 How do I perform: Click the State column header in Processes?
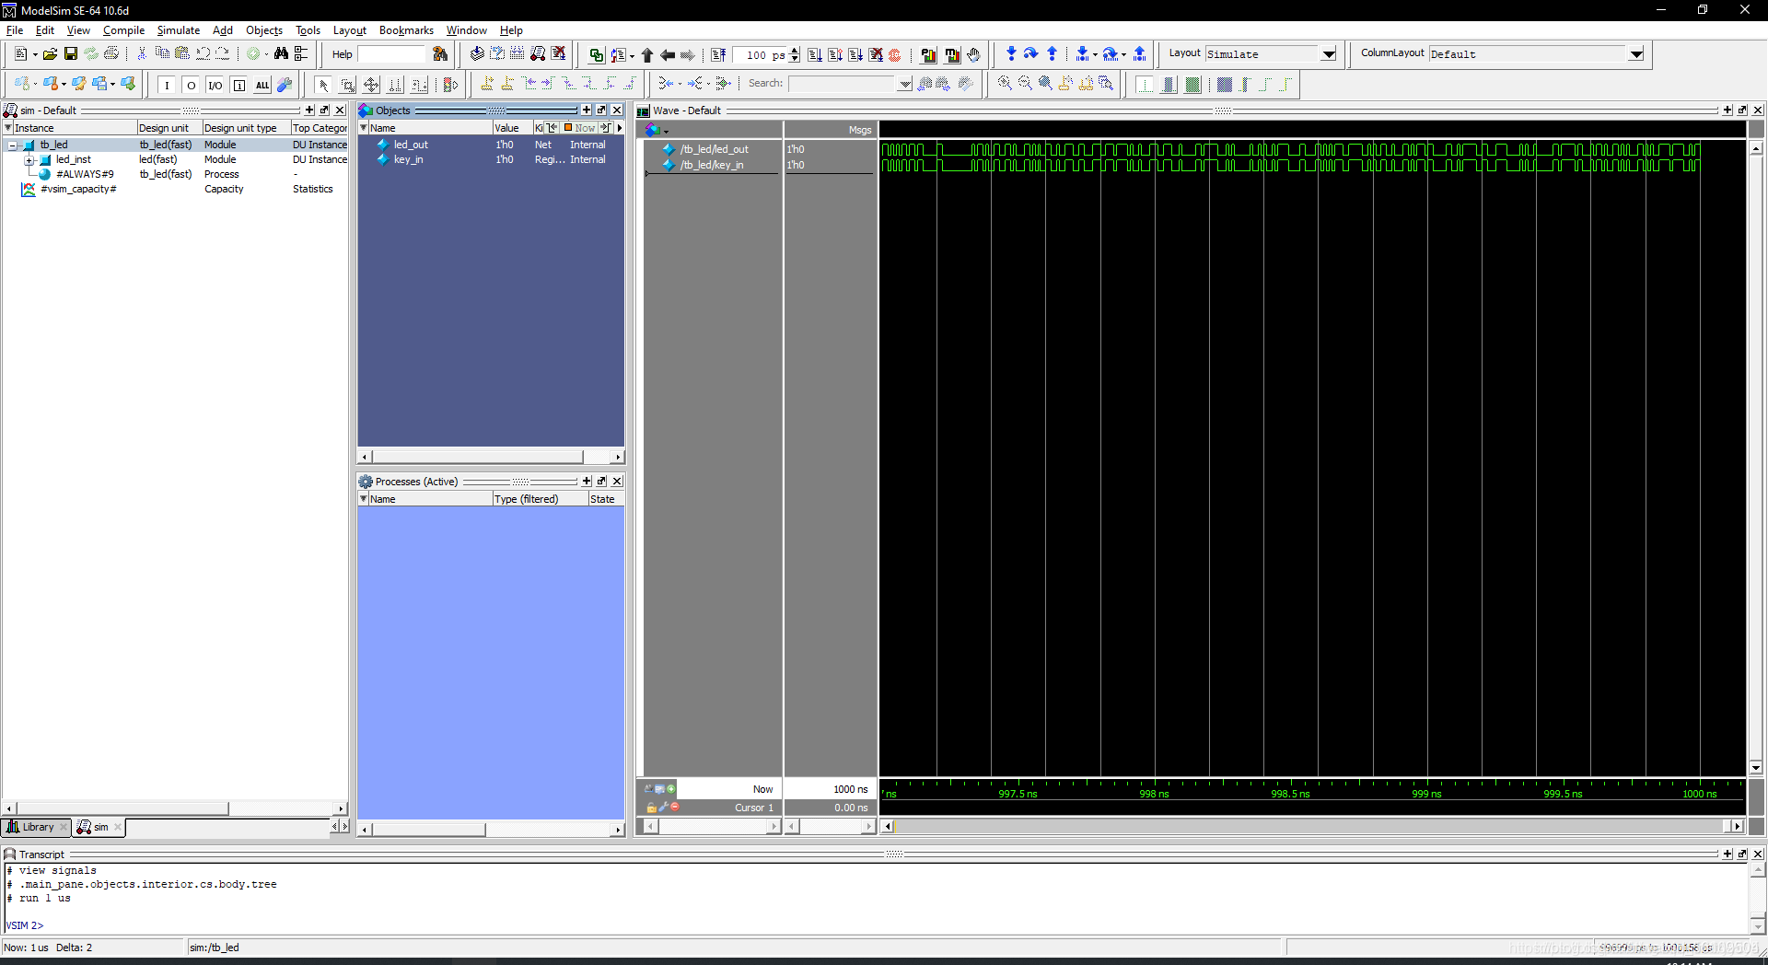[606, 499]
